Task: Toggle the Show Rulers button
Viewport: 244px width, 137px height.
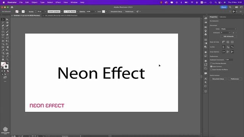Action: coord(224,42)
